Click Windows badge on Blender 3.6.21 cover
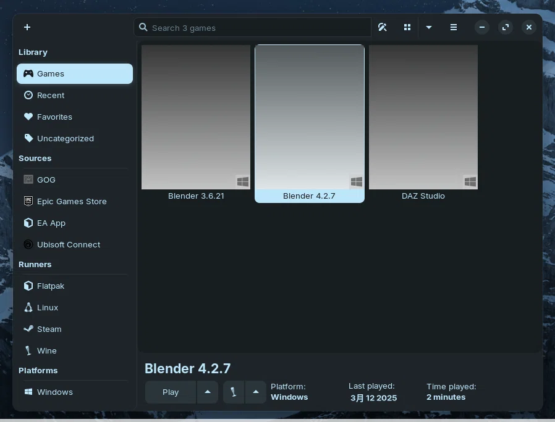 (x=243, y=181)
